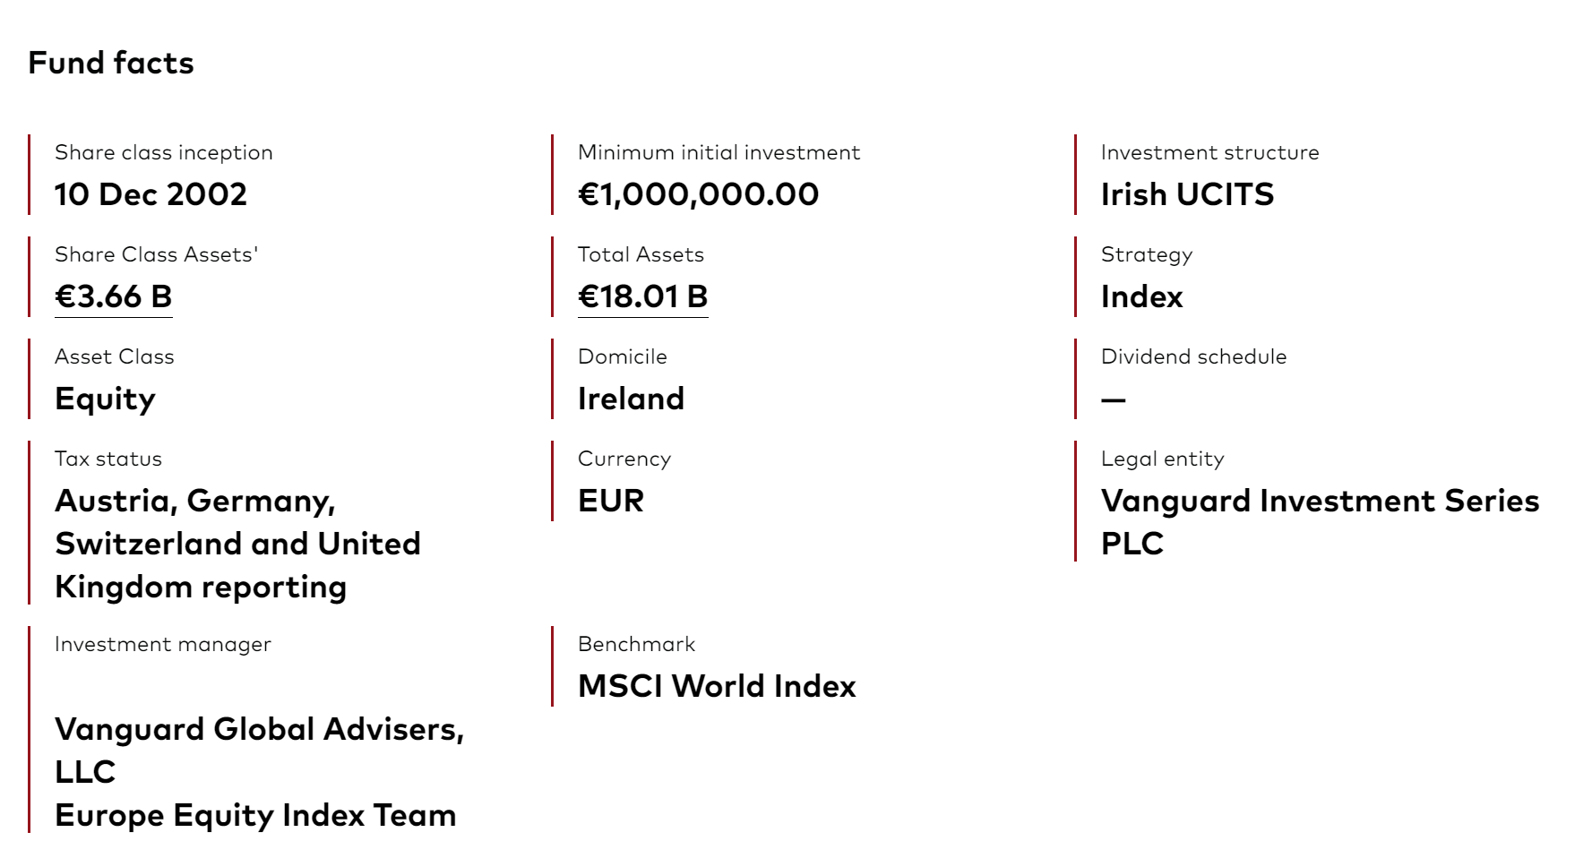Click the dash under Dividend schedule

(1113, 399)
